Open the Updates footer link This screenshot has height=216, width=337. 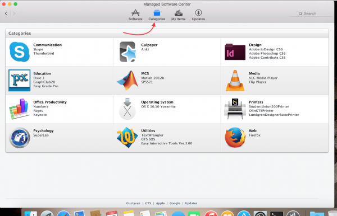[x=191, y=203]
